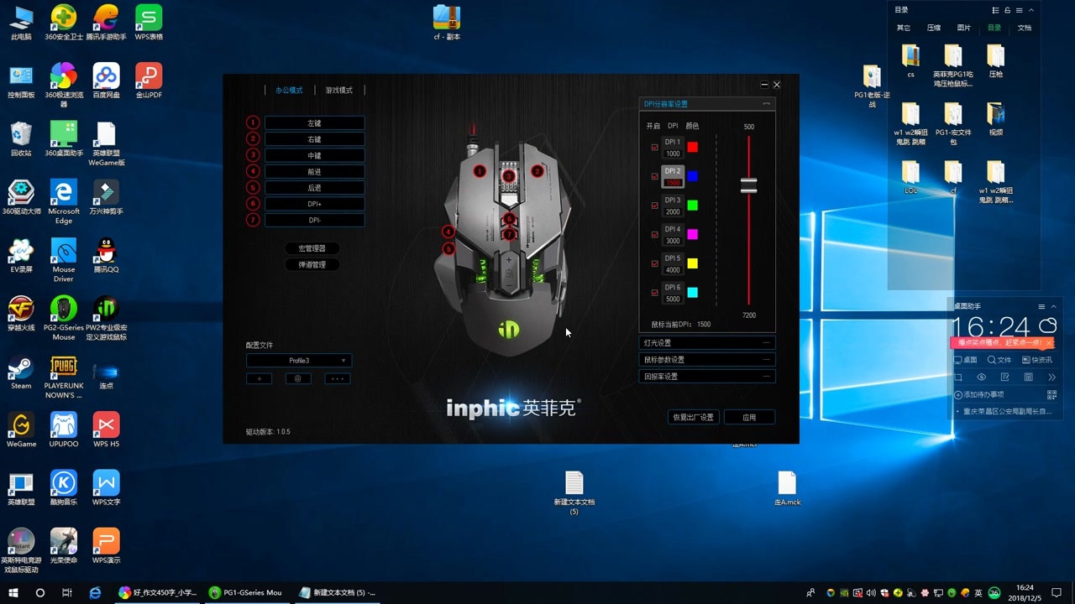Open the 金山PDF desktop icon
Screen dimensions: 1075x604
point(149,81)
